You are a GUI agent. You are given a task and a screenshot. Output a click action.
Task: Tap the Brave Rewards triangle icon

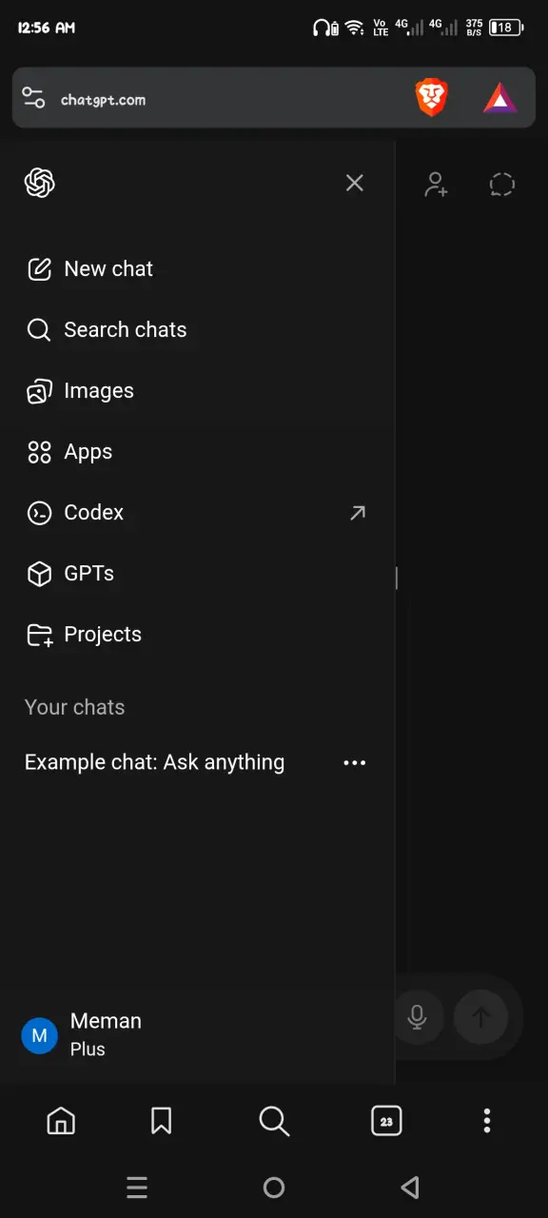click(500, 98)
